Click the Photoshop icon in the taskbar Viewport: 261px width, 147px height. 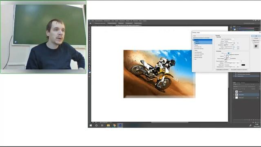[x=120, y=125]
